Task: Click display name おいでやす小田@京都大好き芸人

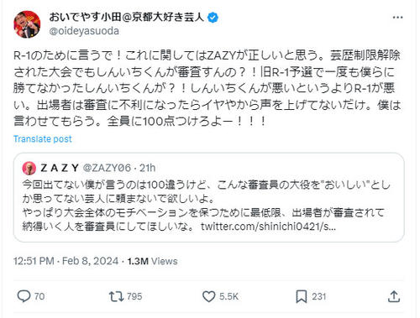Action: pos(127,18)
